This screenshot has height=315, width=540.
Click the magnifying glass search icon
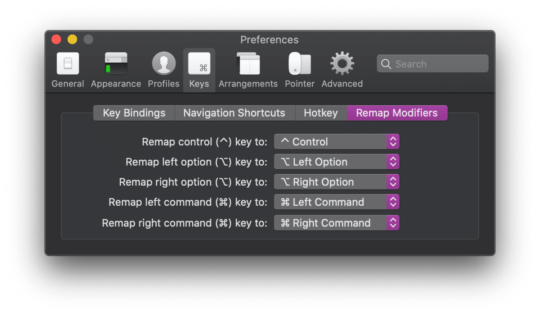(386, 64)
